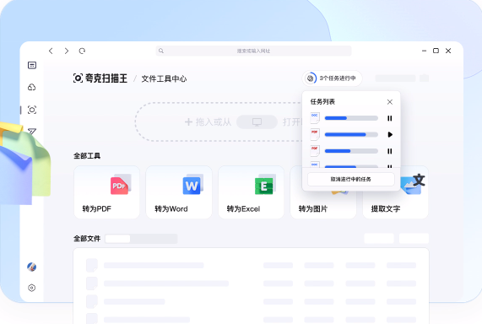Click the search address bar field
Image resolution: width=482 pixels, height=324 pixels.
coord(253,51)
